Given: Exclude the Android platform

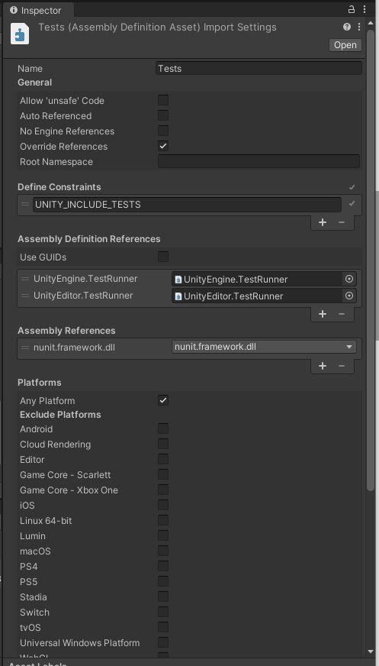Looking at the screenshot, I should point(163,428).
